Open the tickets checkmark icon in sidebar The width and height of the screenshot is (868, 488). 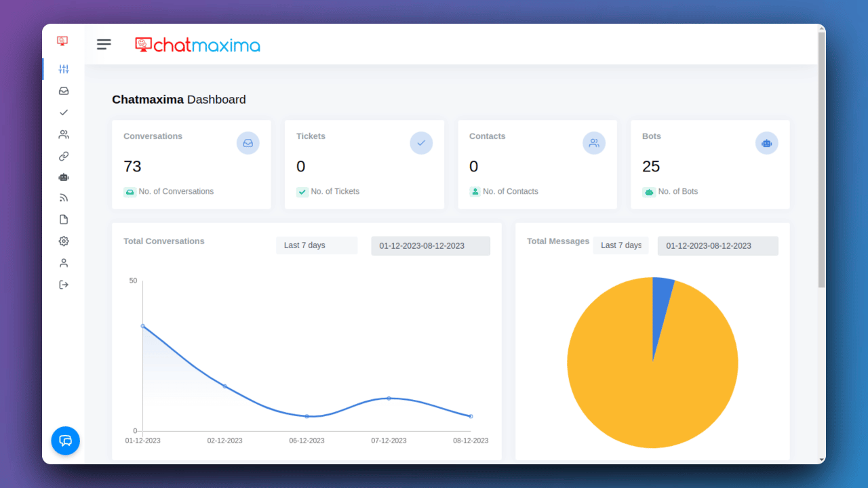[x=64, y=113]
